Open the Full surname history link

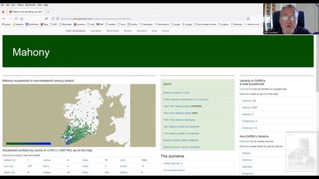coord(174,170)
